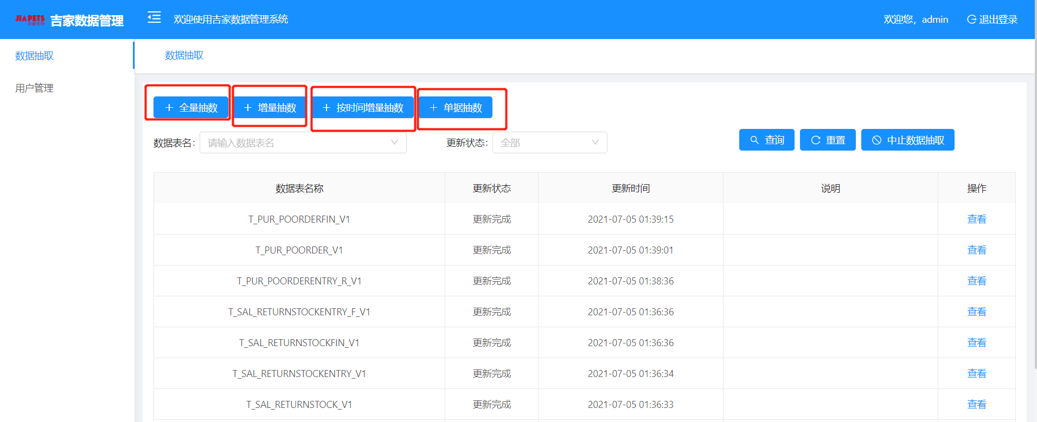Click the 吉家数据管理 title
This screenshot has height=422, width=1037.
[x=87, y=21]
